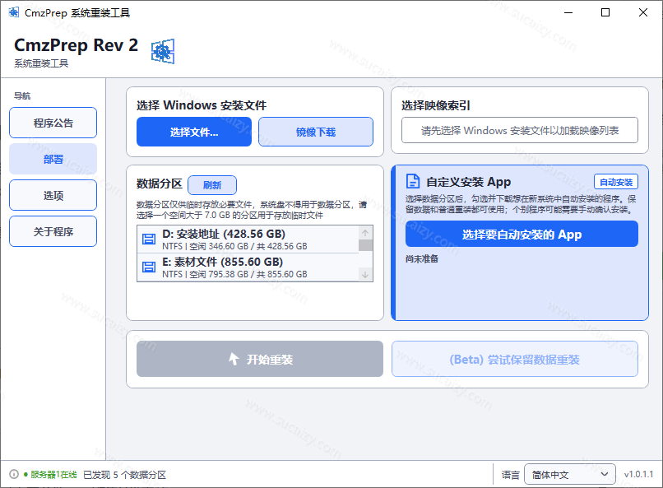Open the 选项 navigation page
This screenshot has width=663, height=488.
pyautogui.click(x=53, y=195)
